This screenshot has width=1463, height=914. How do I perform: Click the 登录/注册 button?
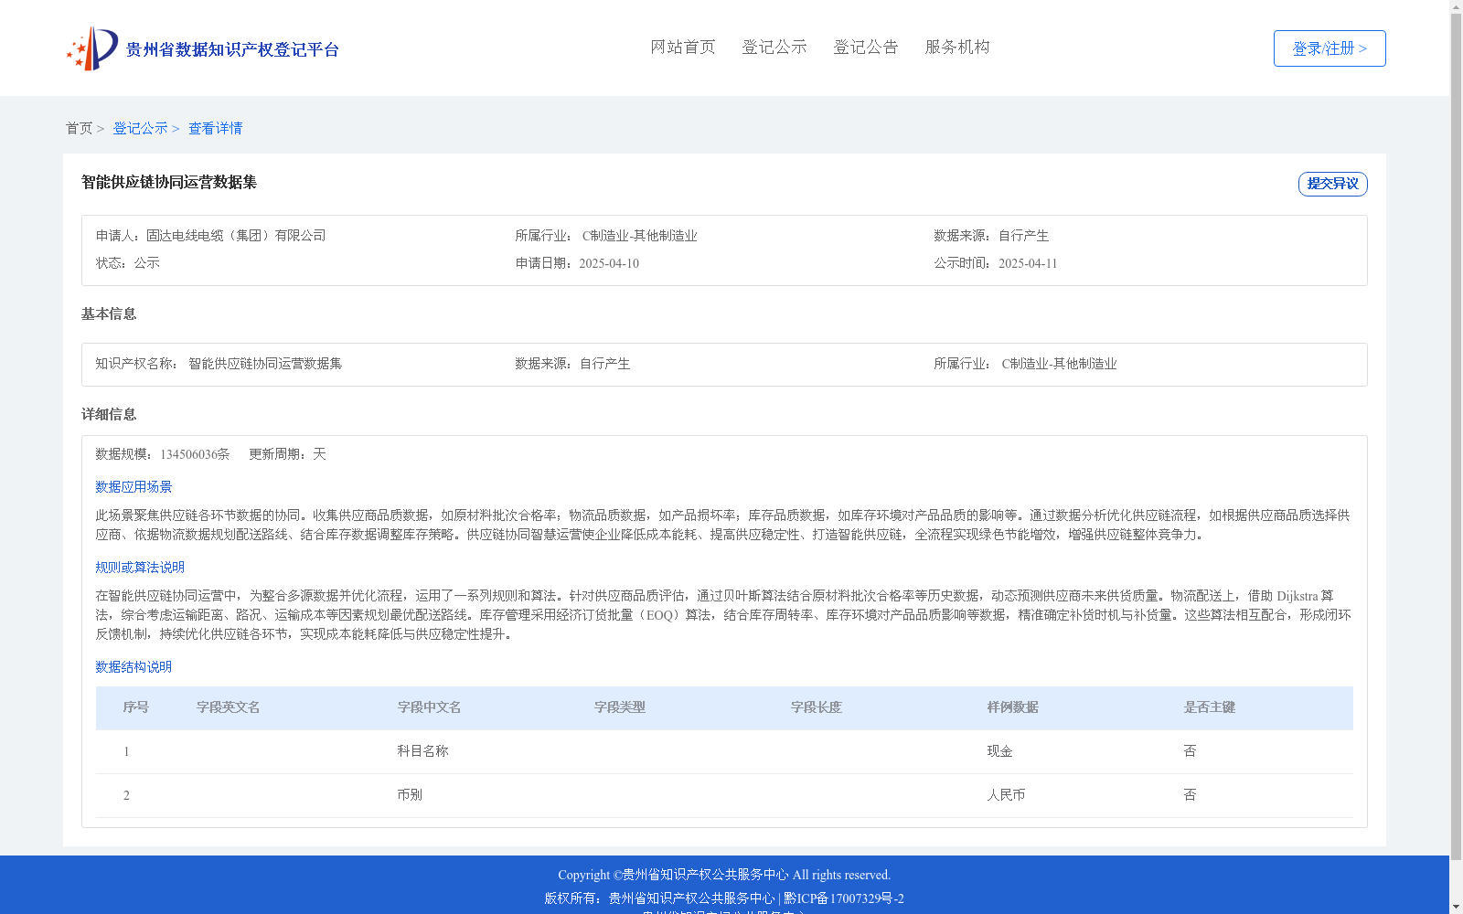pos(1330,48)
